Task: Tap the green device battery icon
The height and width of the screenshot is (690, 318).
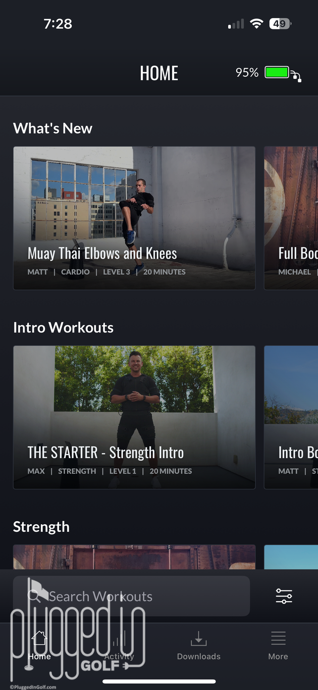Action: [x=277, y=72]
